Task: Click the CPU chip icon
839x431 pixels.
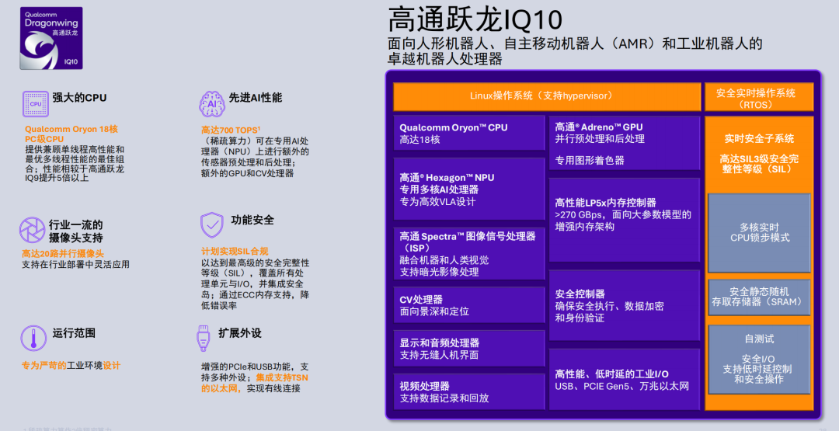Action: [x=35, y=104]
